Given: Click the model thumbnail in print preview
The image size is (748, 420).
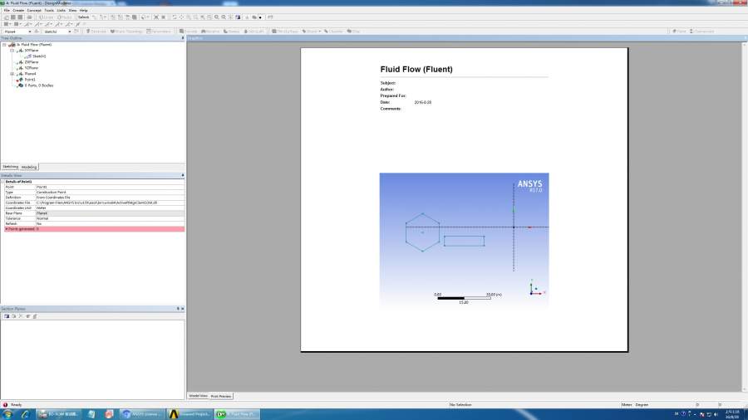Looking at the screenshot, I should [464, 241].
